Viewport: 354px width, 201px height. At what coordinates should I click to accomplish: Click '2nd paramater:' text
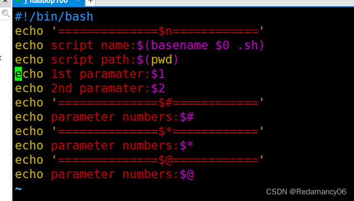(101, 88)
